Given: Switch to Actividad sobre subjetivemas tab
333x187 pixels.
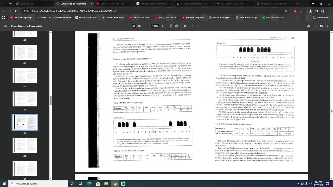Looking at the screenshot, I should 154,4.
